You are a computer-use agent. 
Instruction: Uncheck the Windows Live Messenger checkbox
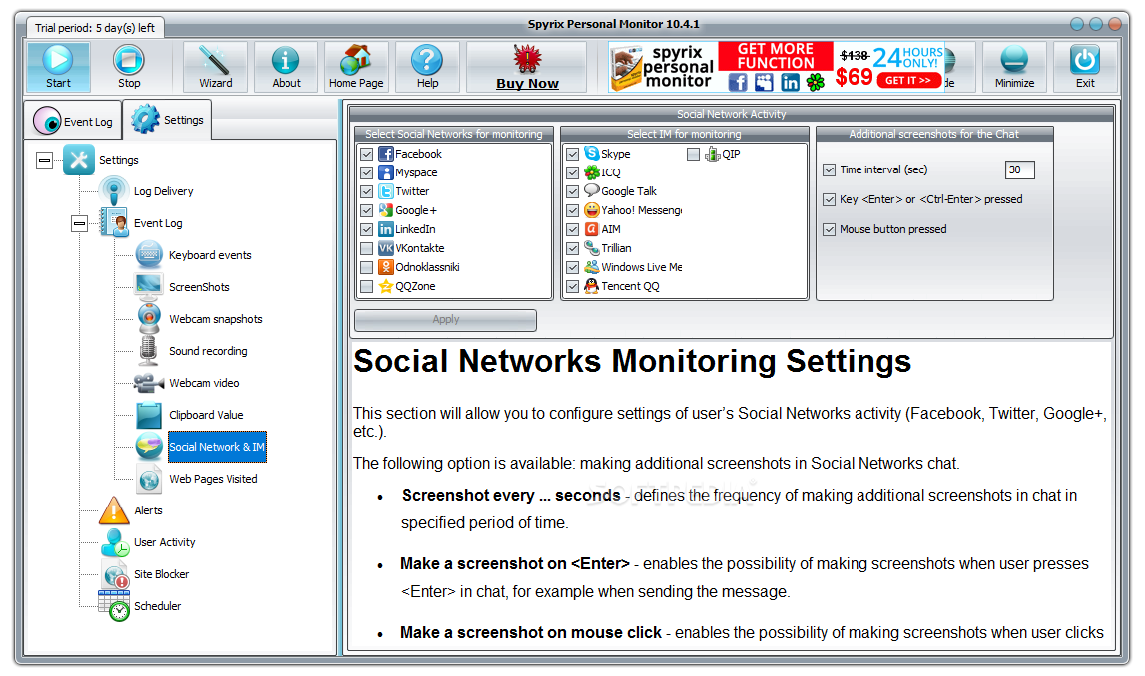(x=573, y=267)
